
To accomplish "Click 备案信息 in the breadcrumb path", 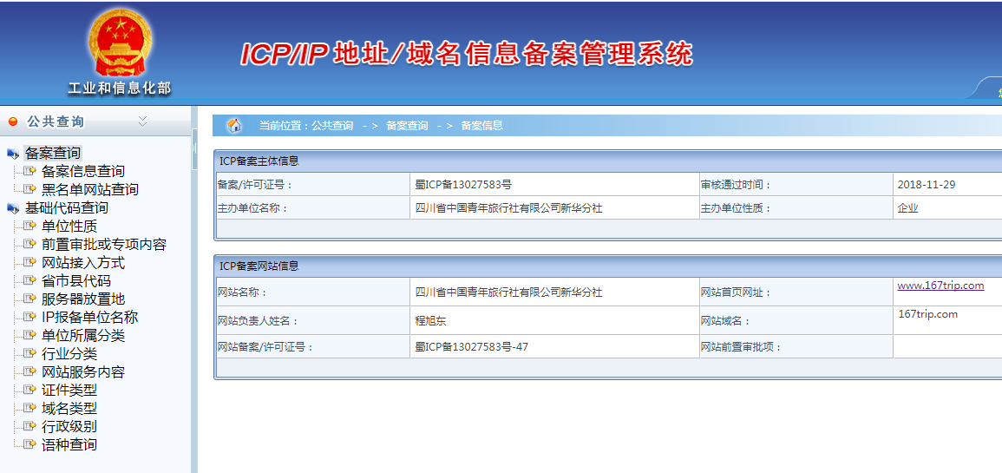I will tap(481, 126).
